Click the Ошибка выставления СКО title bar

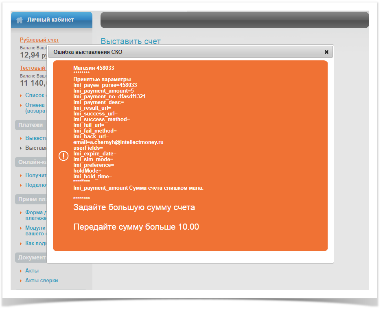pos(183,52)
